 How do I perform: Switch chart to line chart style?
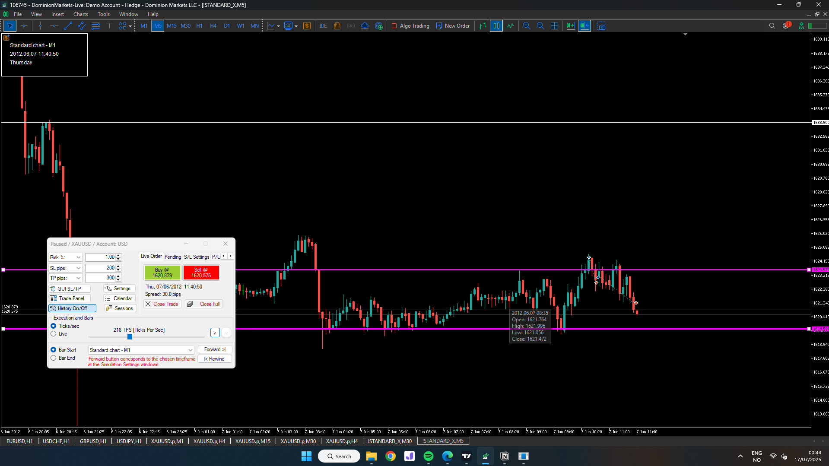510,26
